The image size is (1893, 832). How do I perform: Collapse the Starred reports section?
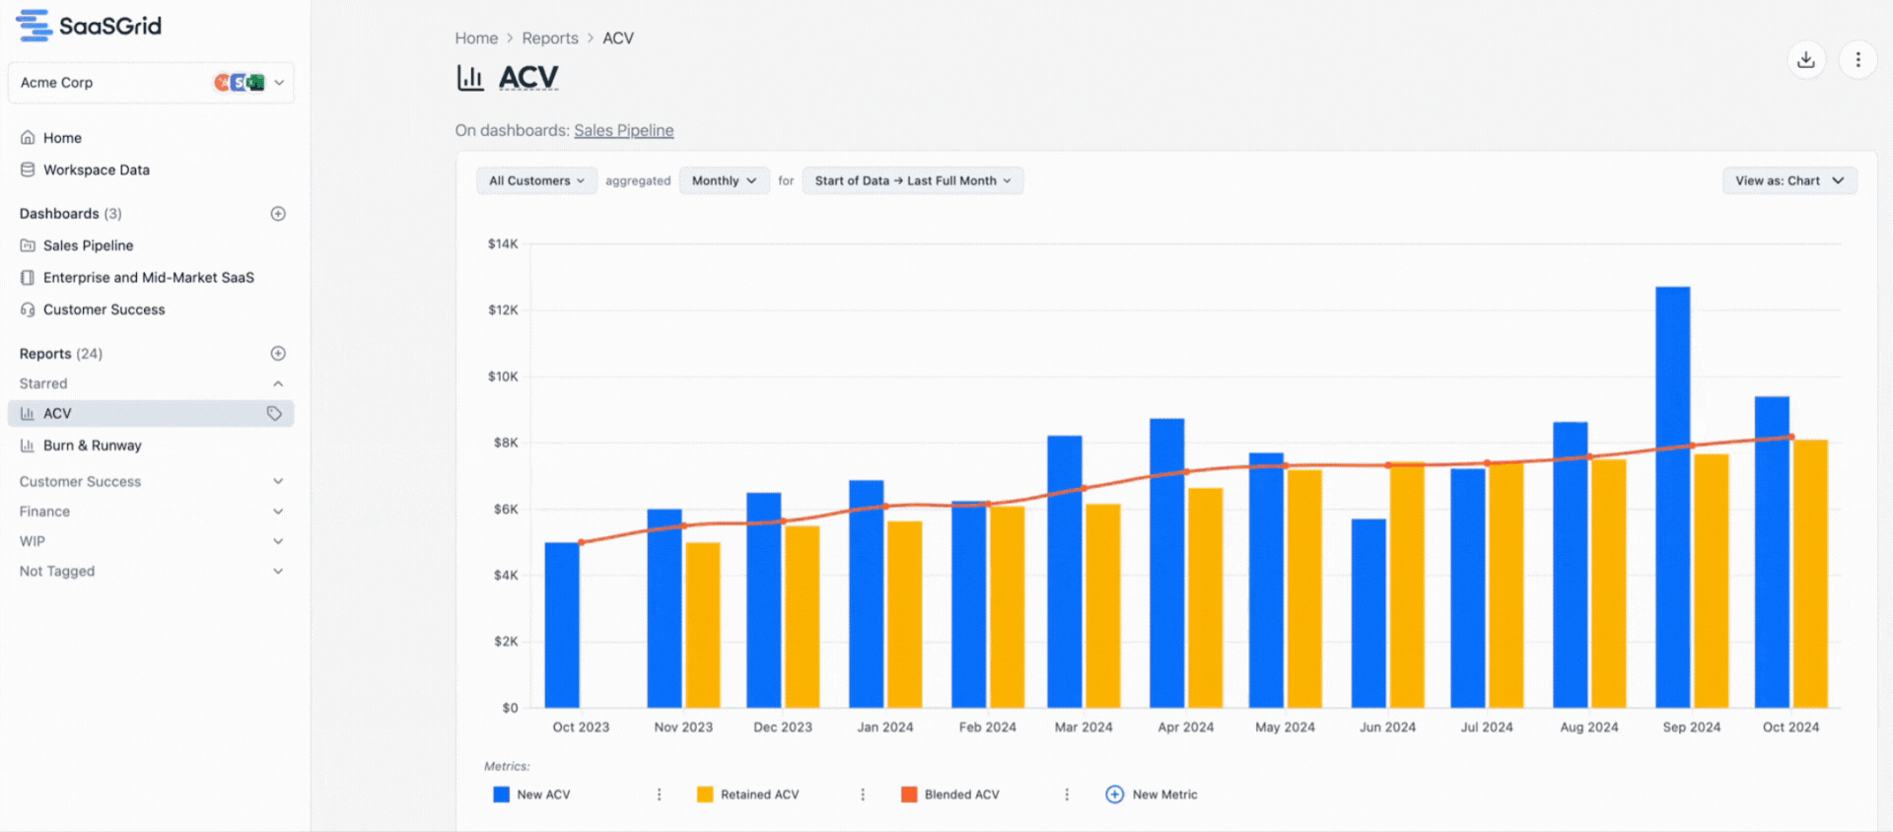278,383
